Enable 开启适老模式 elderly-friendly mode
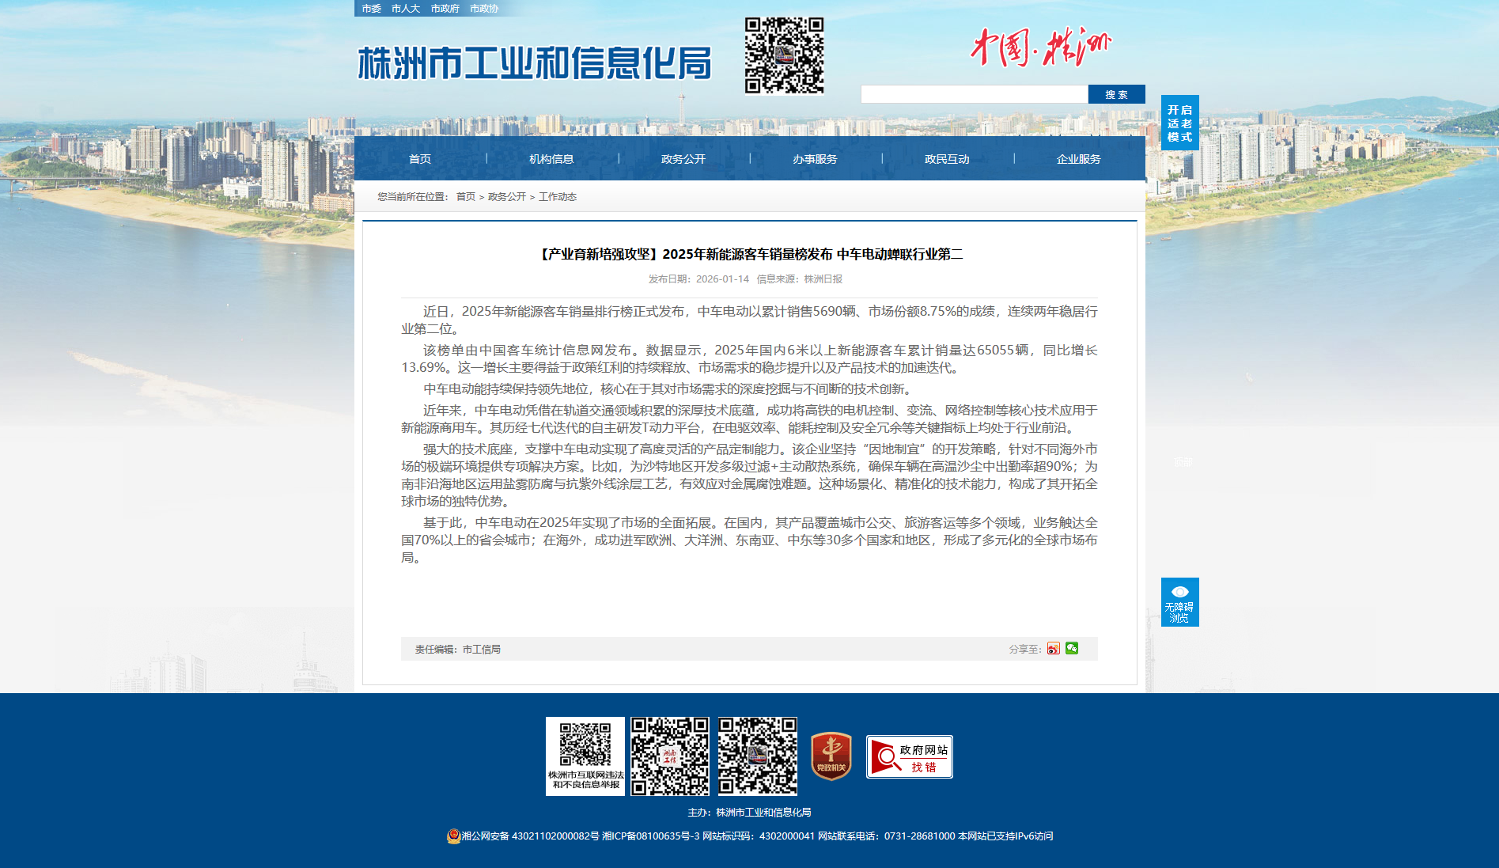The height and width of the screenshot is (868, 1499). tap(1179, 123)
